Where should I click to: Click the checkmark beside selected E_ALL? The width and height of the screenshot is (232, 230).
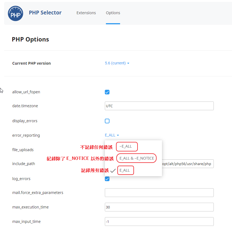[113, 171]
